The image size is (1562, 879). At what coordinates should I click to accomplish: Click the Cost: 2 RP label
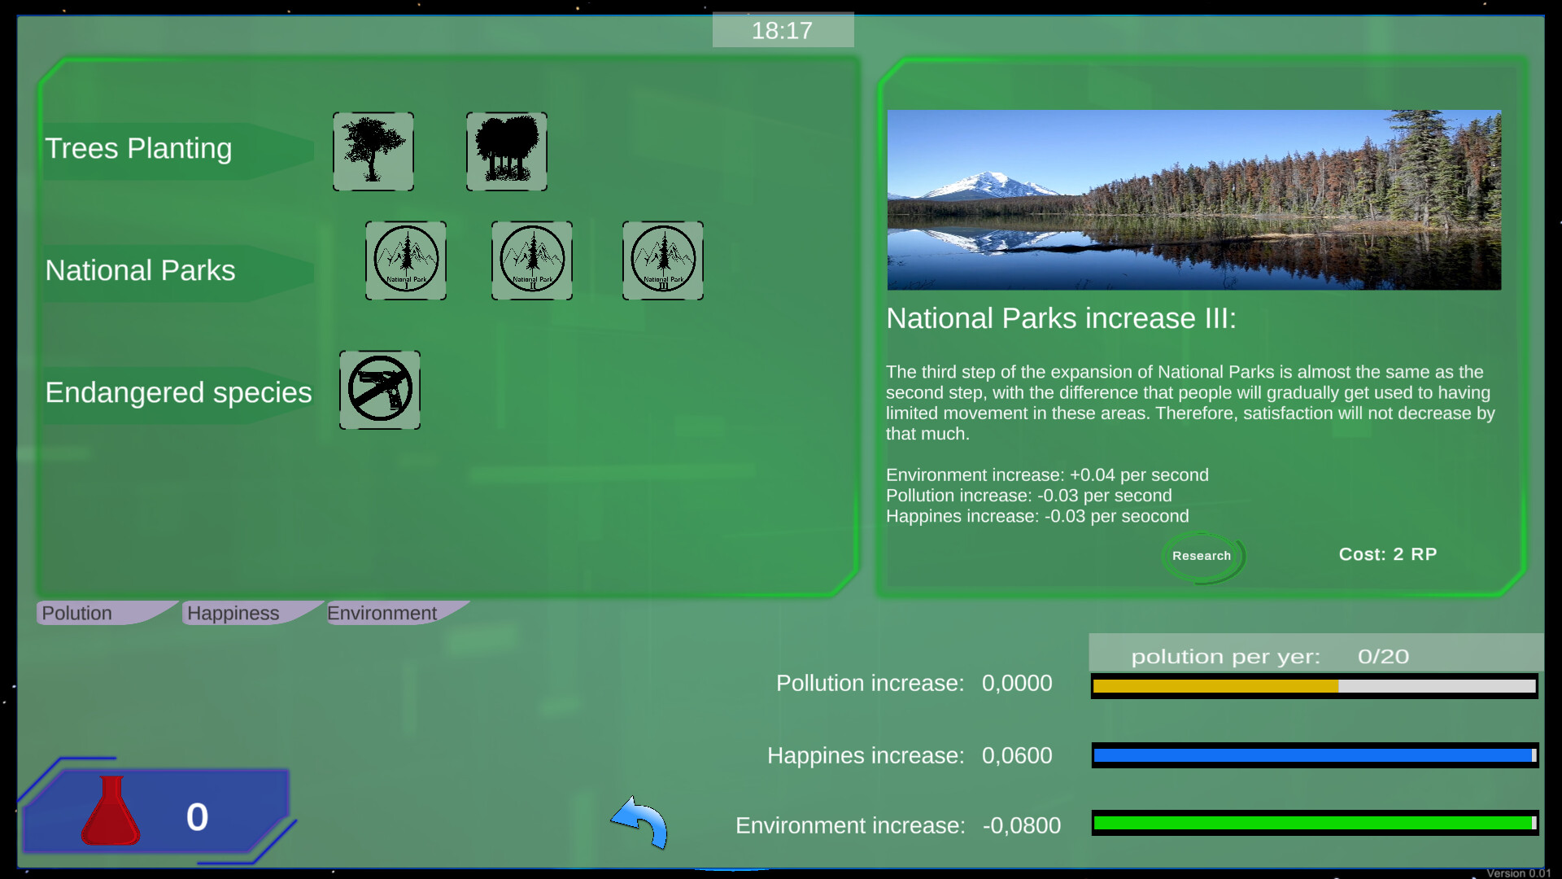tap(1387, 554)
